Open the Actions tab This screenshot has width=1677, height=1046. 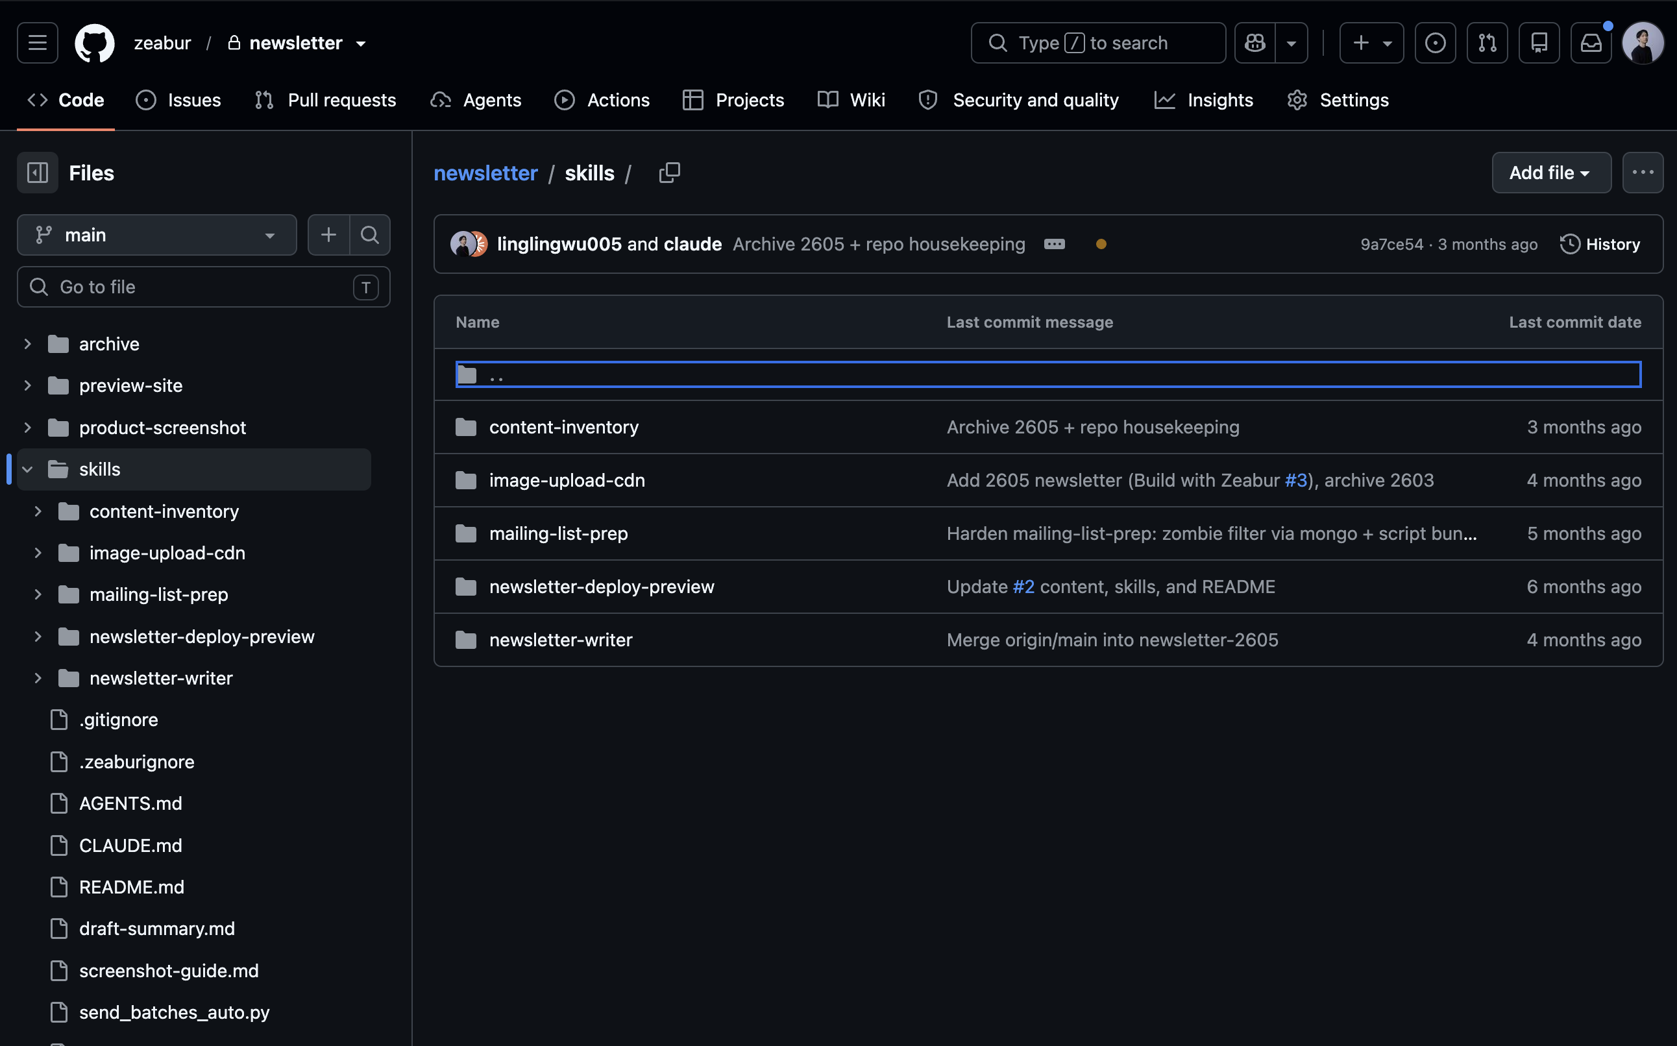click(x=602, y=101)
